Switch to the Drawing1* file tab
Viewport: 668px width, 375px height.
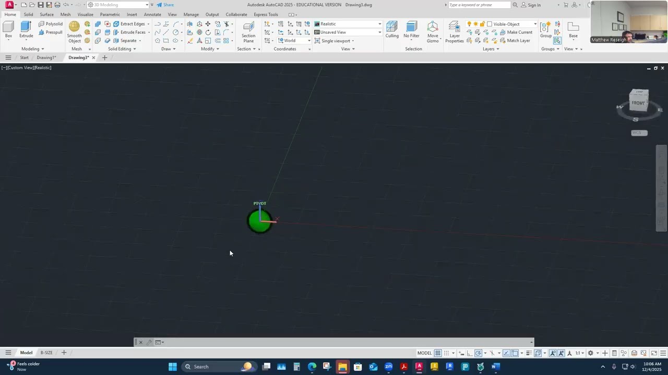pos(46,58)
